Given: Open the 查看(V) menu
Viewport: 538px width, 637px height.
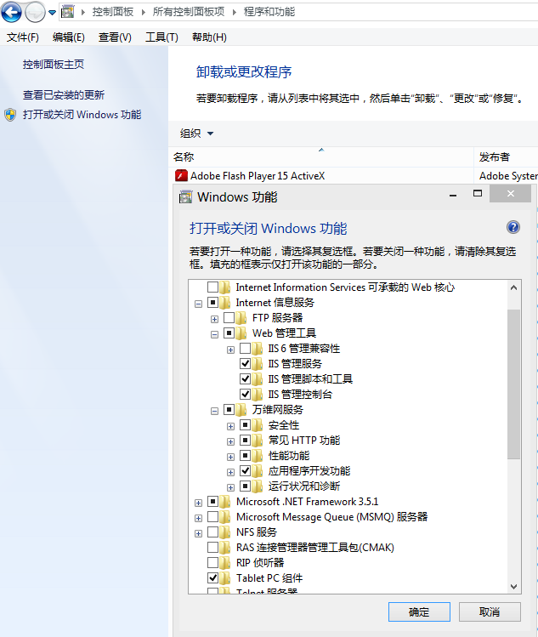Looking at the screenshot, I should click(115, 37).
